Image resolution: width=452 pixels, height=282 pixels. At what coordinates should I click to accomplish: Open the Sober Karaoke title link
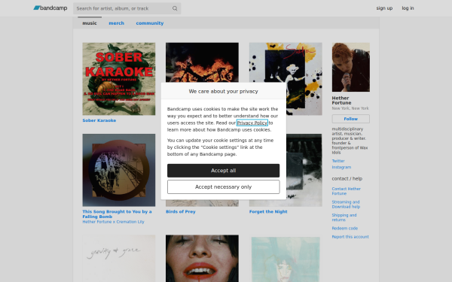coord(99,120)
